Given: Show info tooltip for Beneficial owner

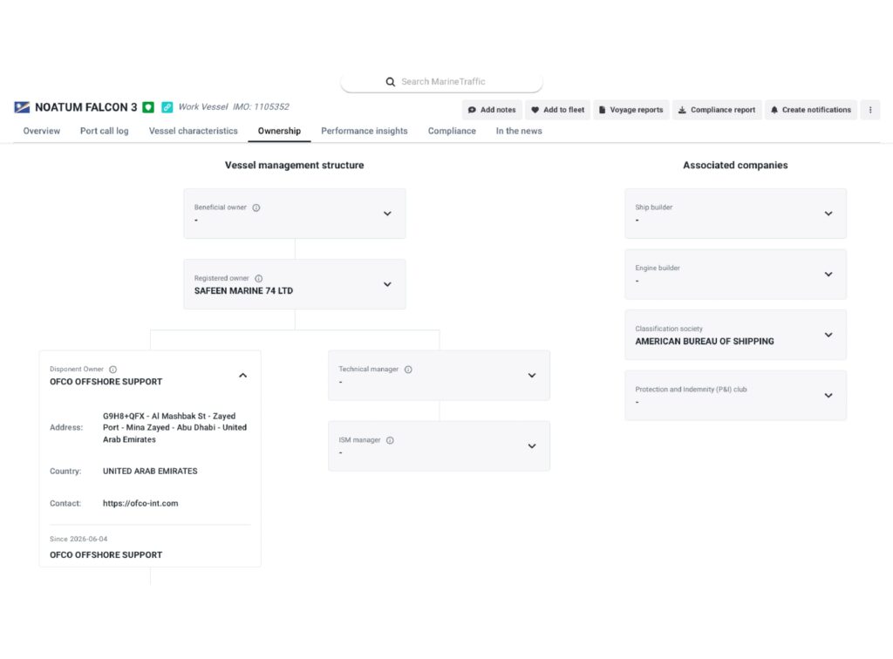Looking at the screenshot, I should point(256,207).
